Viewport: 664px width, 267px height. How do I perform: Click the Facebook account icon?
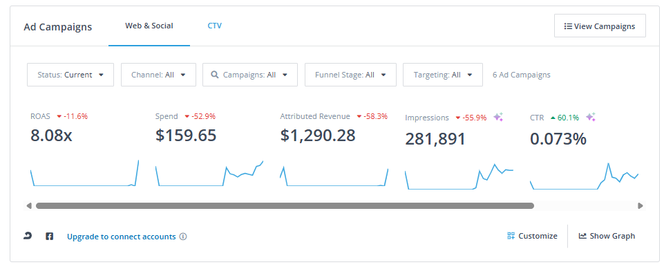49,236
